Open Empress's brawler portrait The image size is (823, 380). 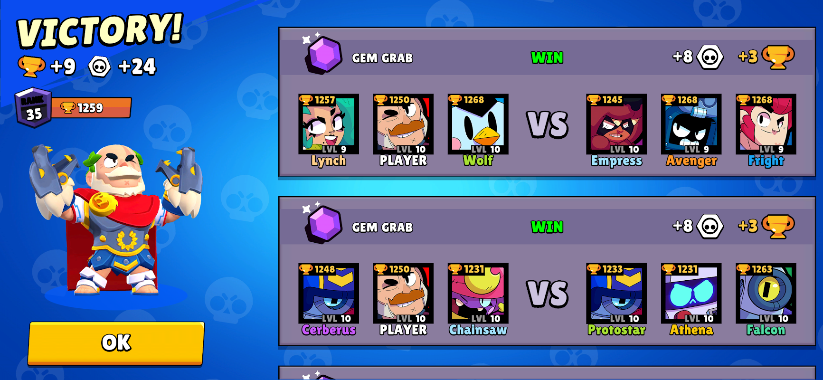[x=616, y=124]
